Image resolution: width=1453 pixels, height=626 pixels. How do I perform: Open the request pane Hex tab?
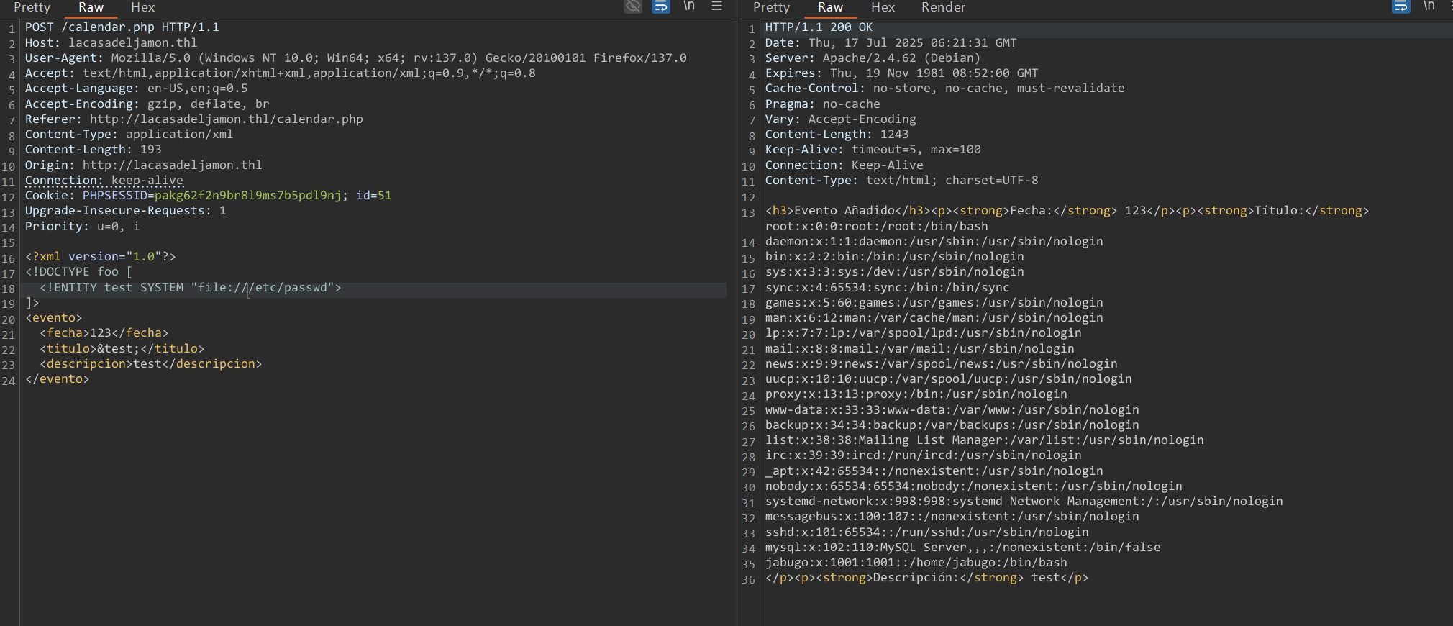pos(142,7)
